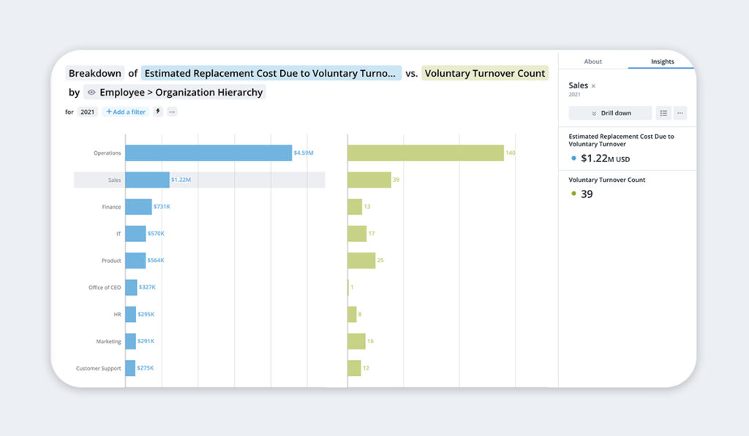
Task: Open the Breakdown analysis type selector
Action: click(x=94, y=73)
